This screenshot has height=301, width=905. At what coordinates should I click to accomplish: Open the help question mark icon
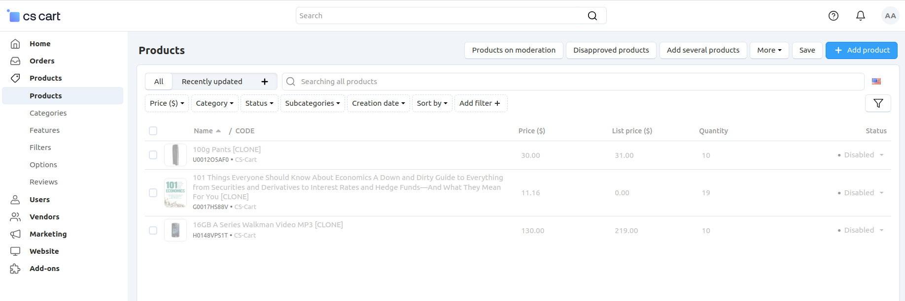point(834,16)
